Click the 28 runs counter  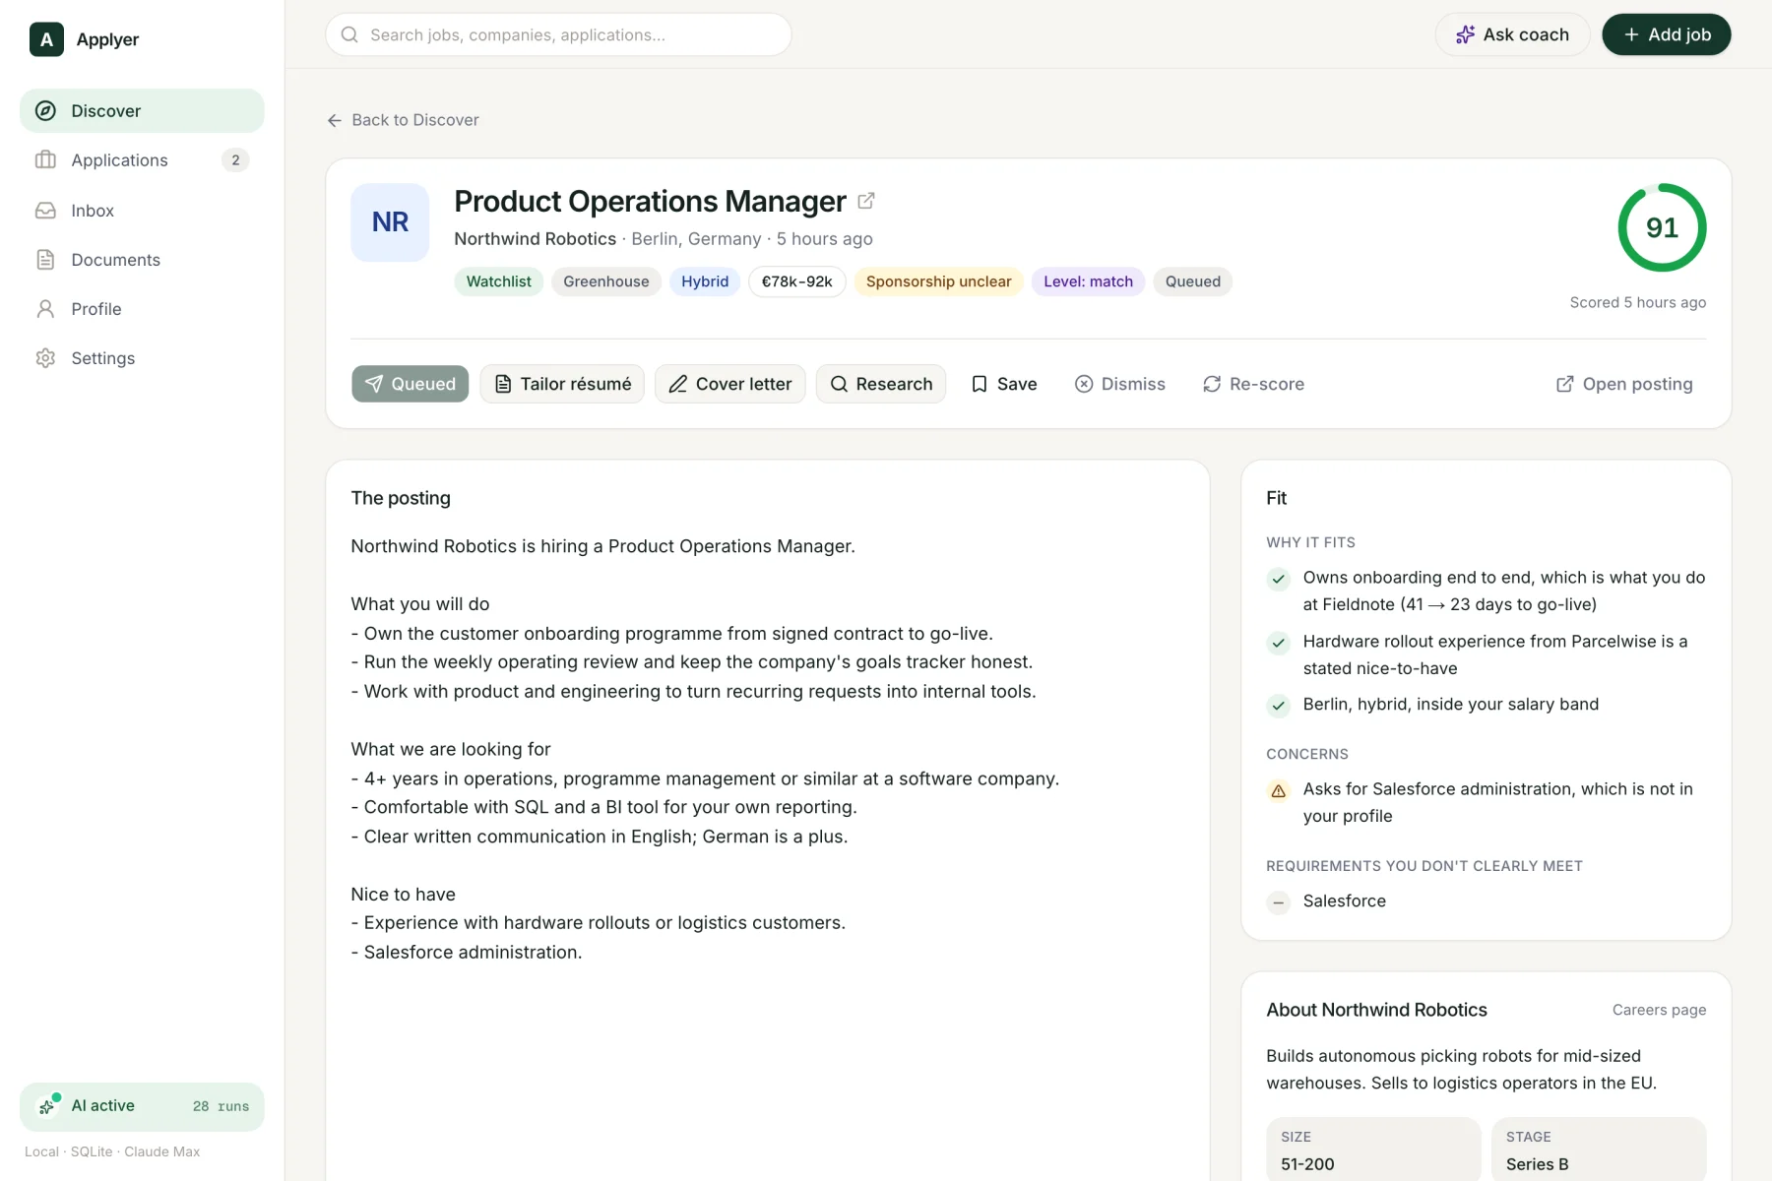pos(221,1107)
